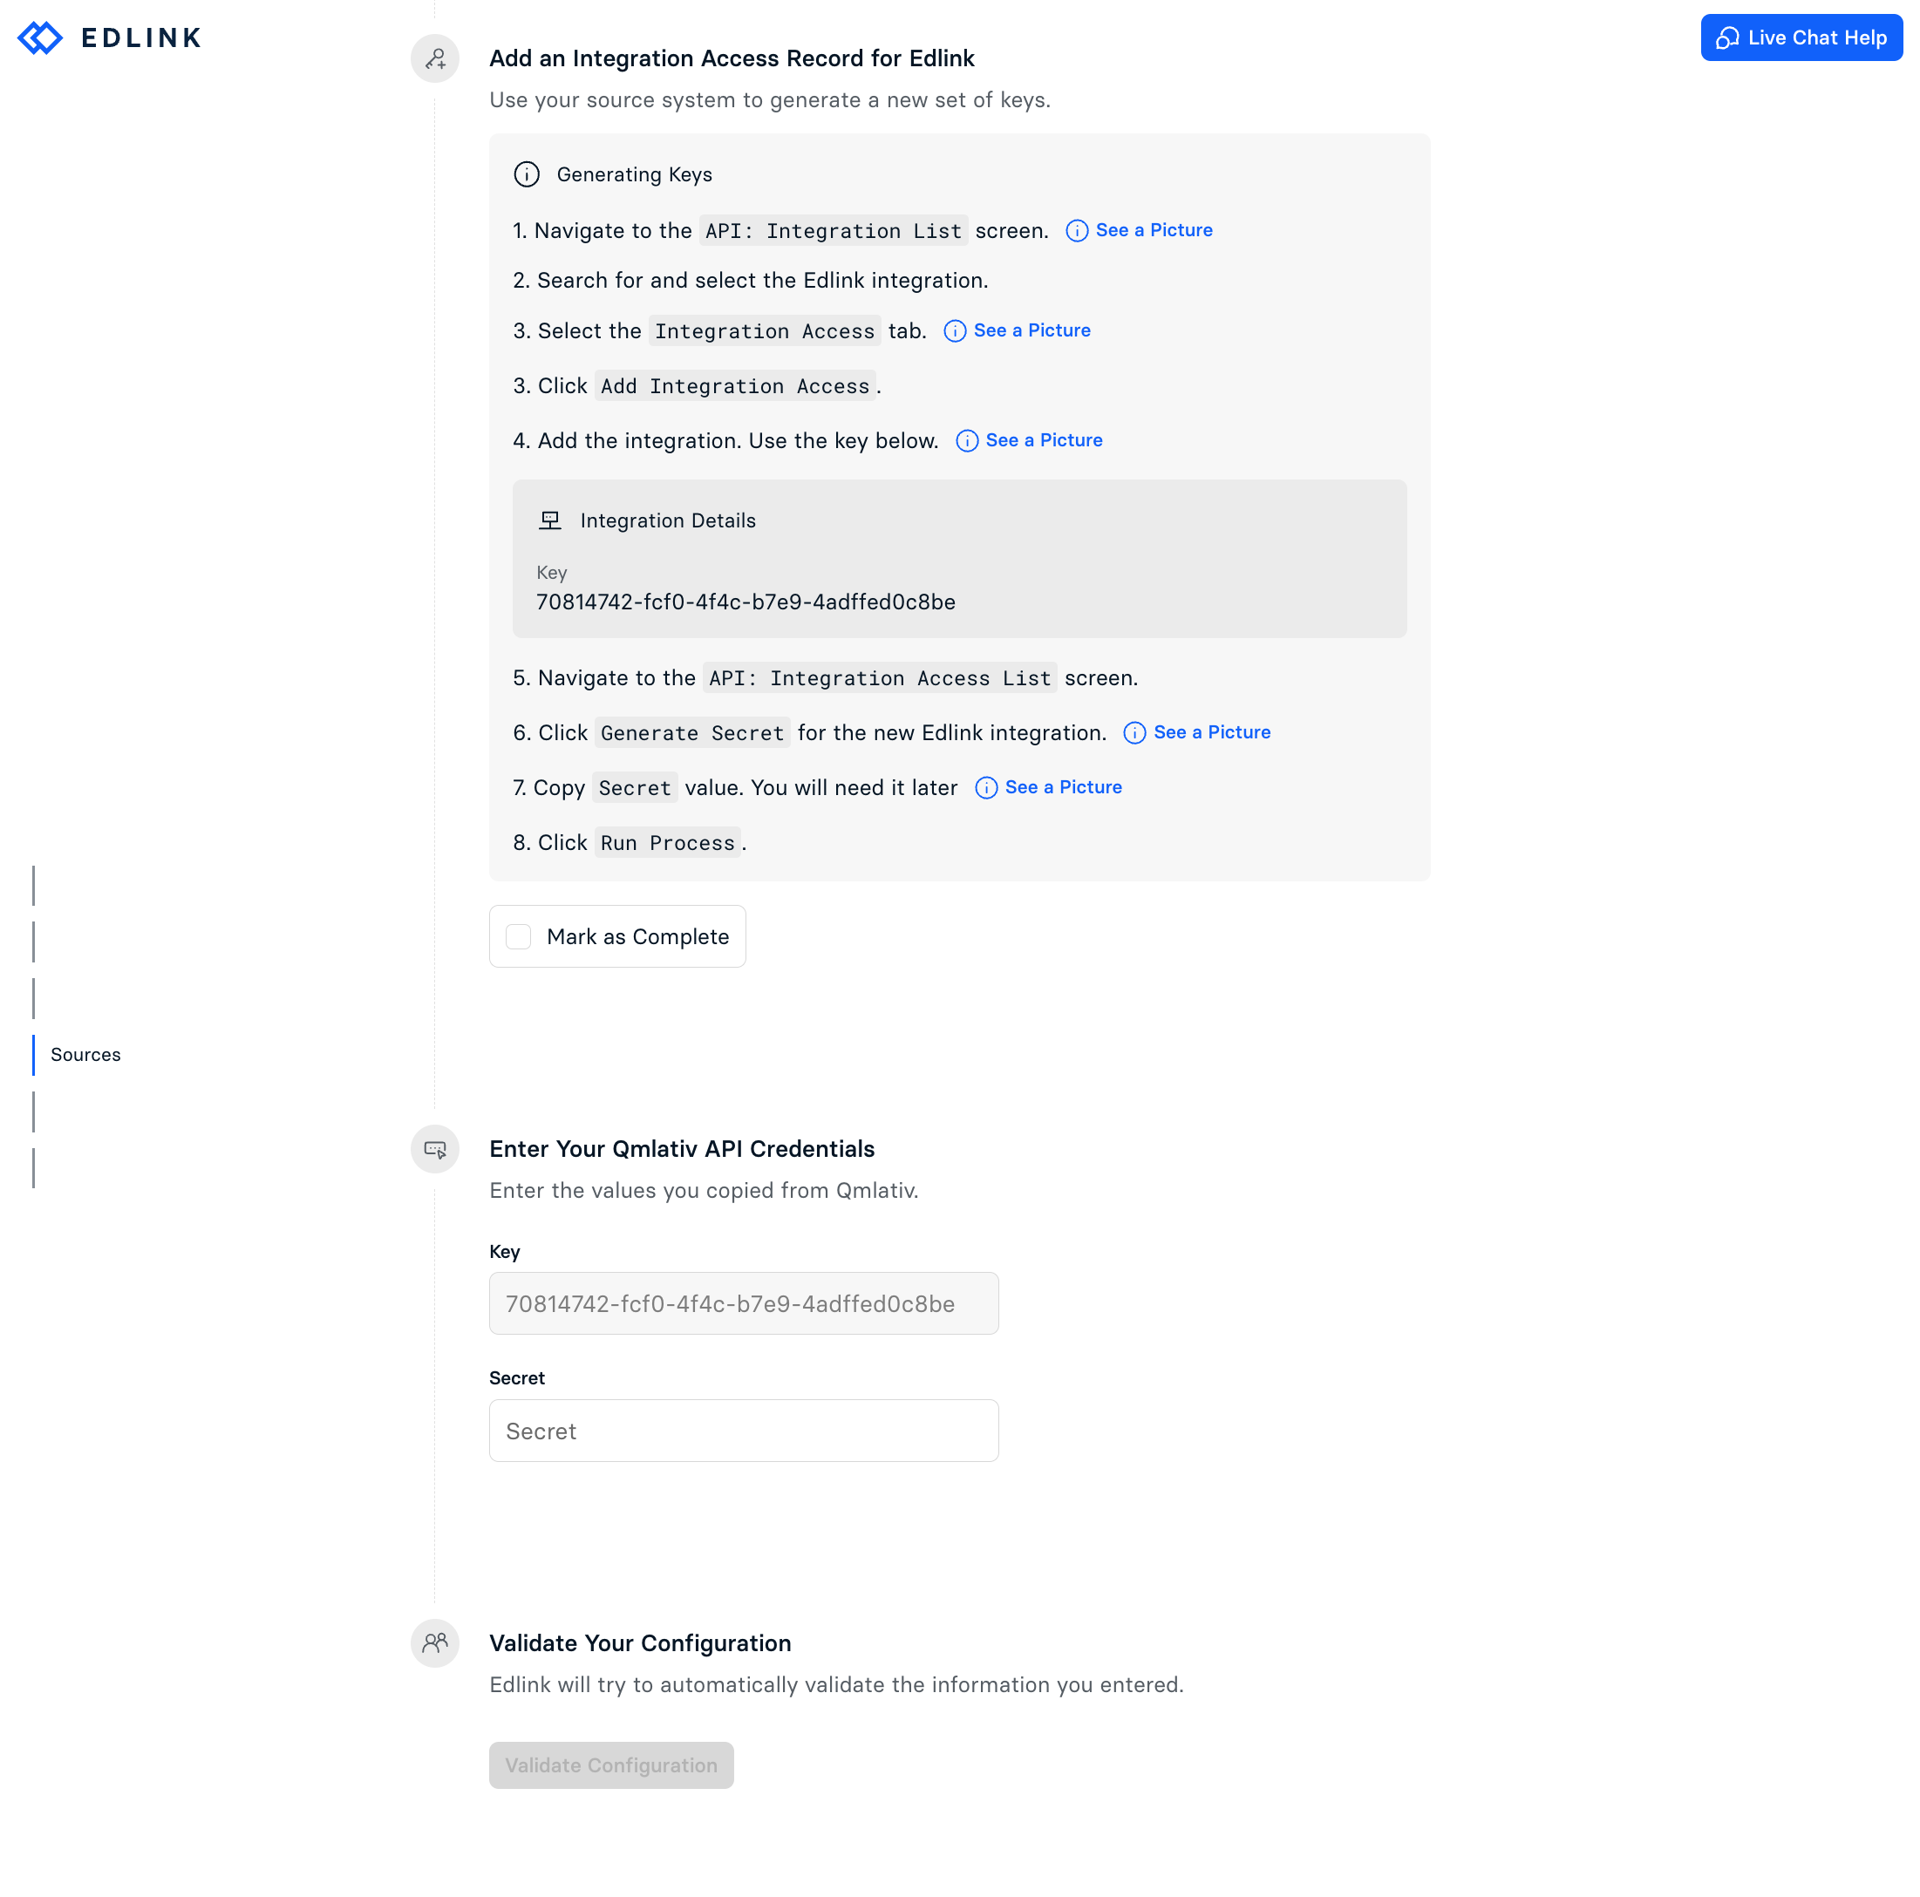Check the Mark as Complete checkbox
The image size is (1920, 1897).
point(519,937)
